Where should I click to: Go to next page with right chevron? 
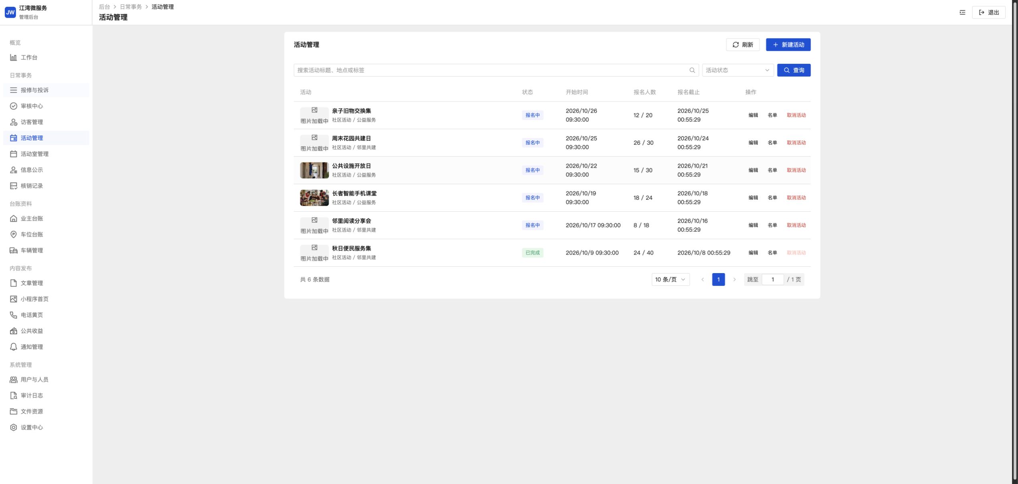tap(734, 279)
